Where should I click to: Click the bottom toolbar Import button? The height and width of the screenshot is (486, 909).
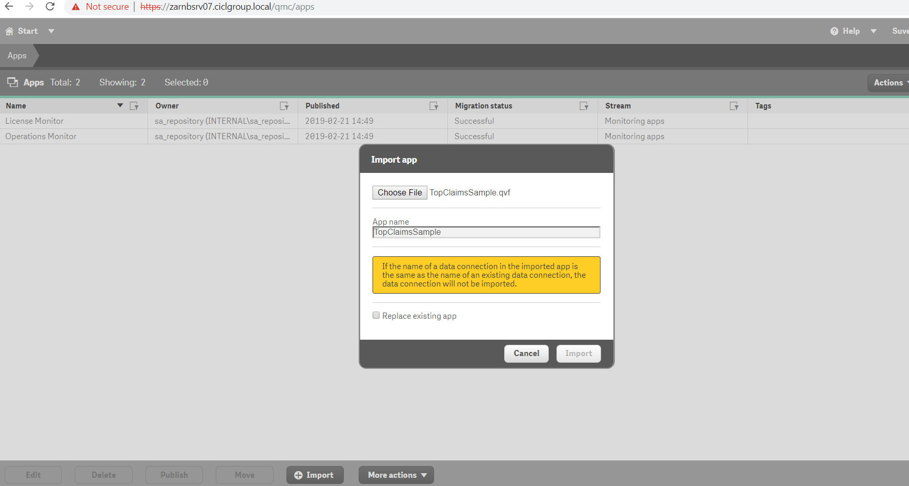(315, 475)
